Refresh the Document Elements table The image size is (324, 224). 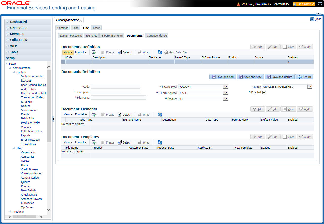pos(160,115)
